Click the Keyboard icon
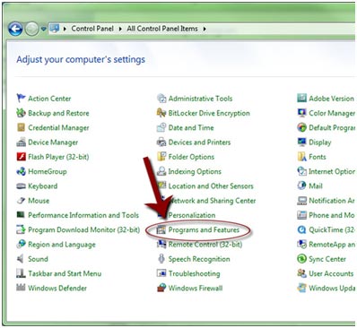The image size is (357, 328). 21,186
